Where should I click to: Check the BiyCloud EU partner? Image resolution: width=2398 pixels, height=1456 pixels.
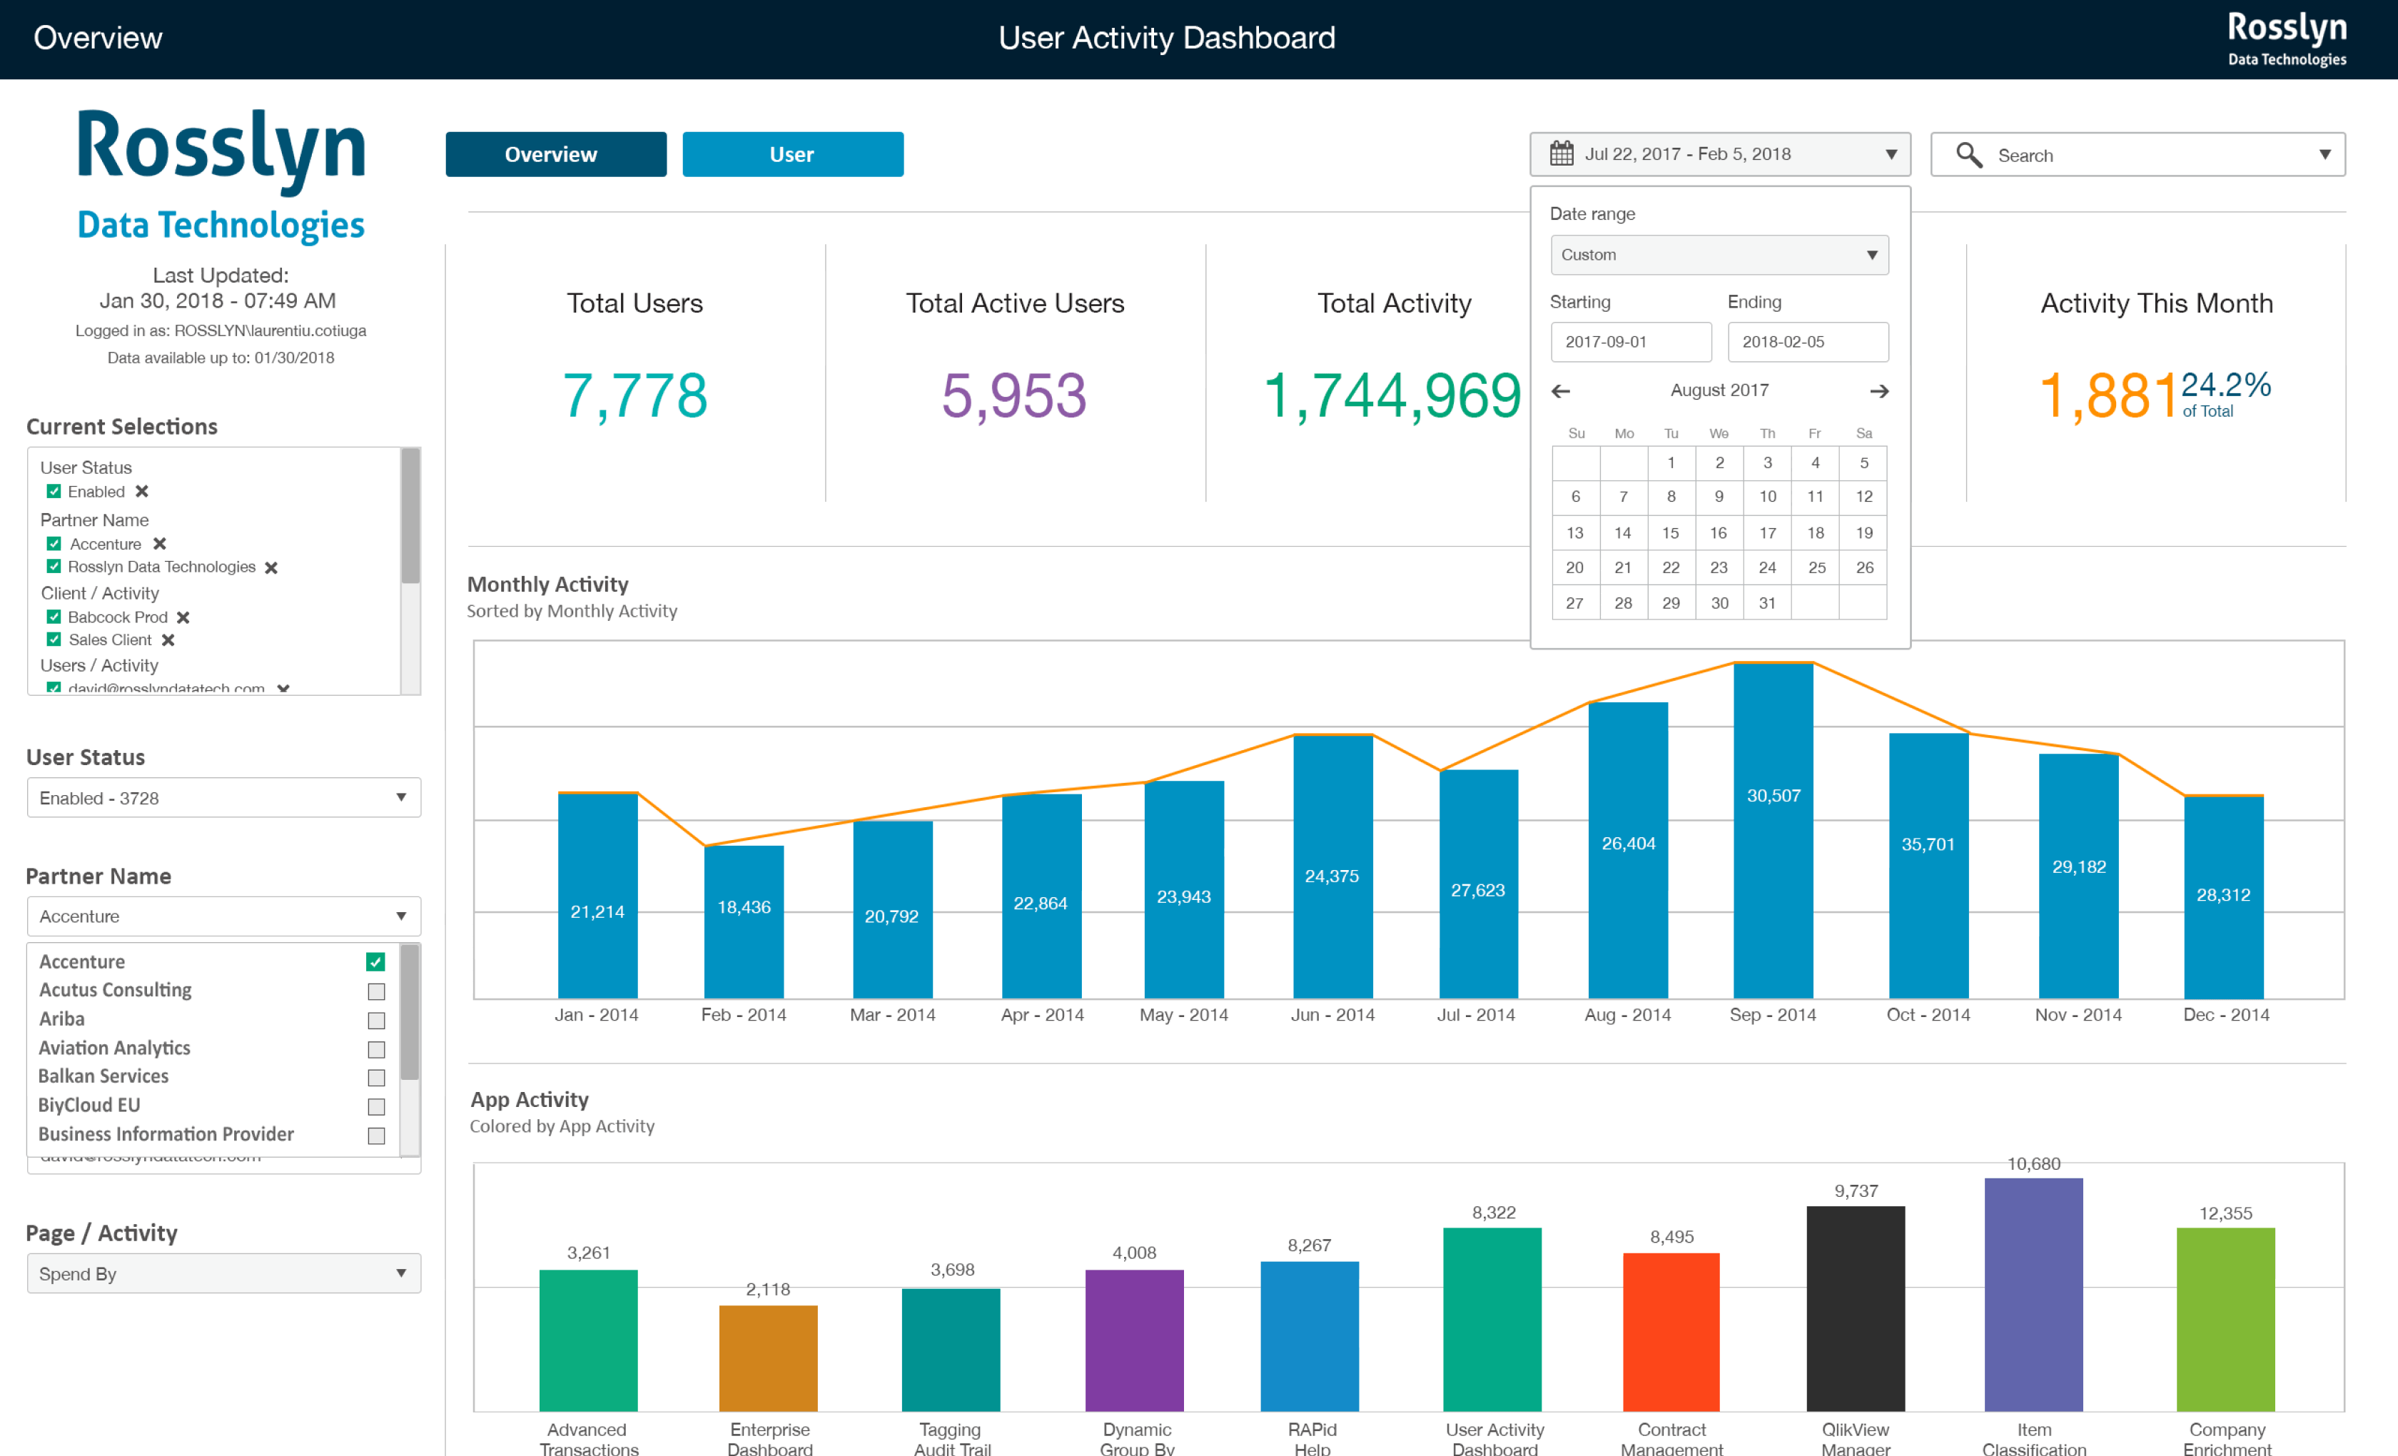coord(375,1108)
